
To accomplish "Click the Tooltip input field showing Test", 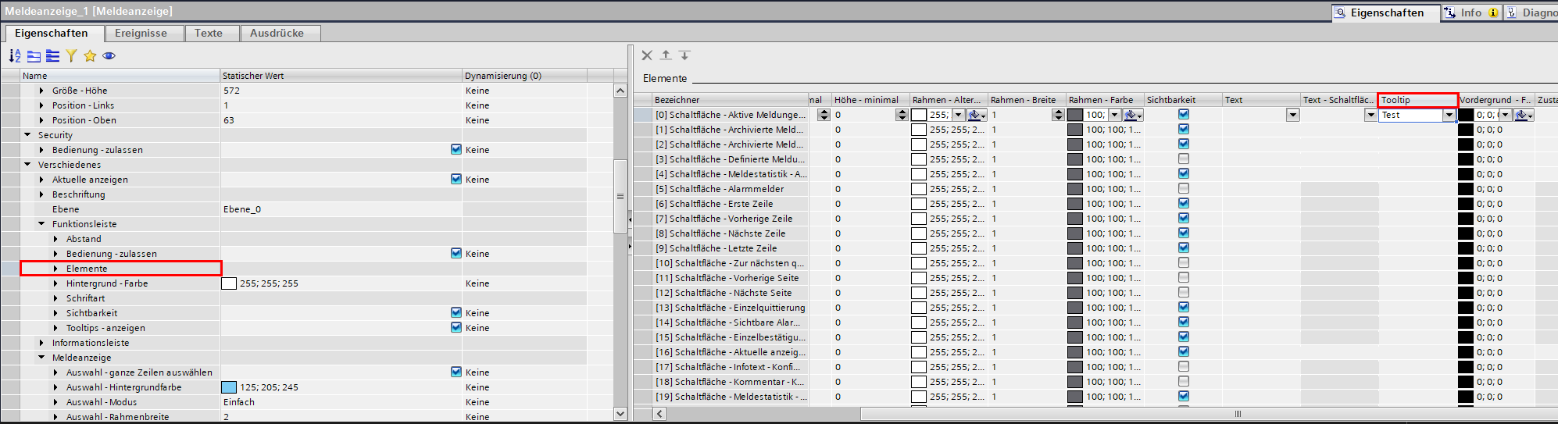I will coord(1410,115).
